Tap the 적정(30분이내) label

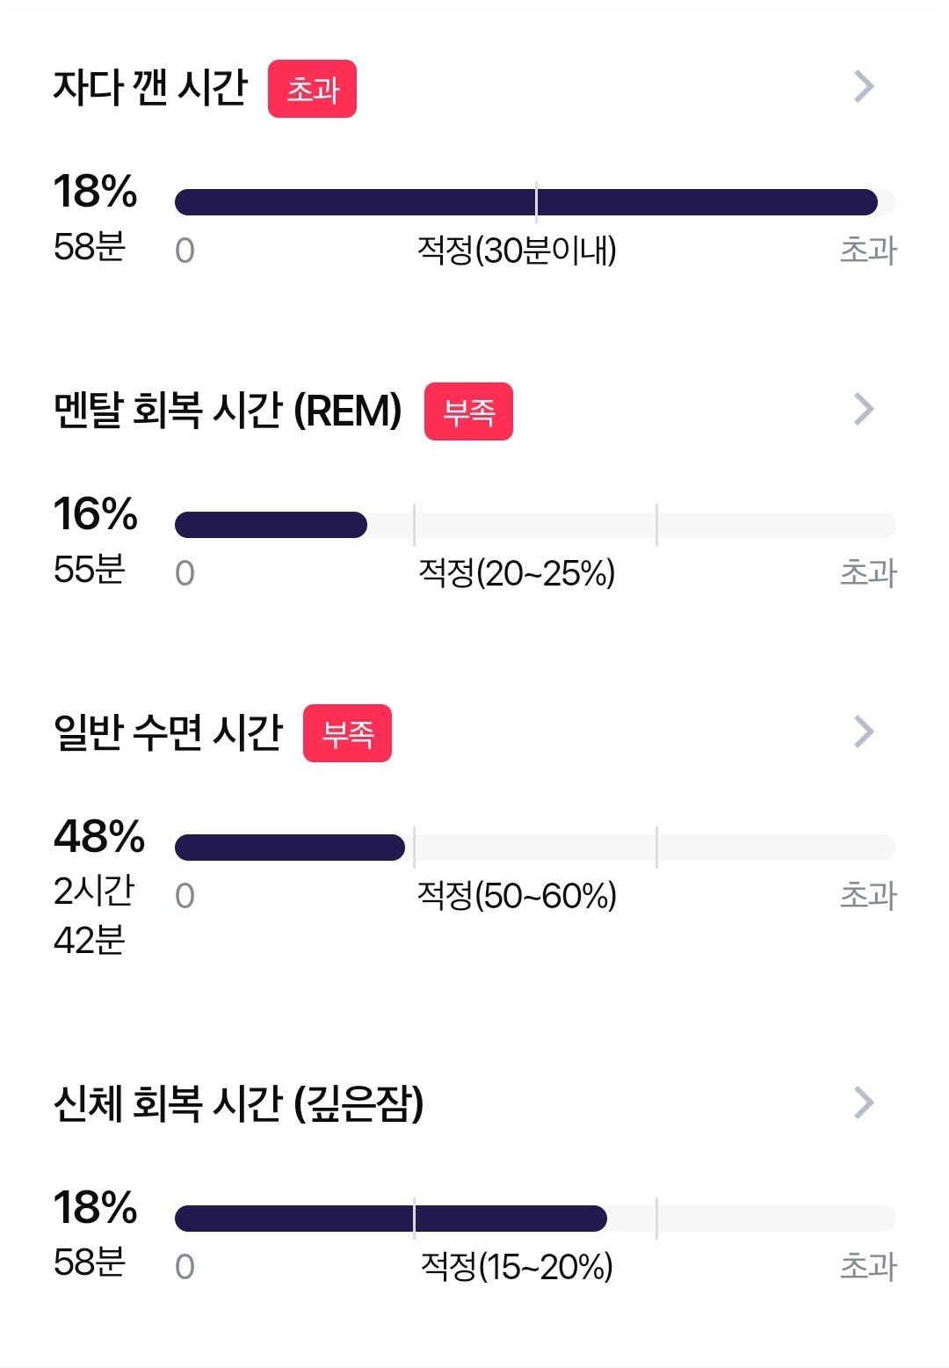click(517, 251)
